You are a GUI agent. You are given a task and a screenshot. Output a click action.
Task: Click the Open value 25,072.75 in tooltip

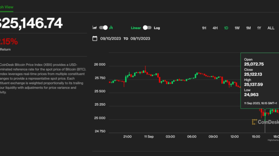click(x=254, y=64)
